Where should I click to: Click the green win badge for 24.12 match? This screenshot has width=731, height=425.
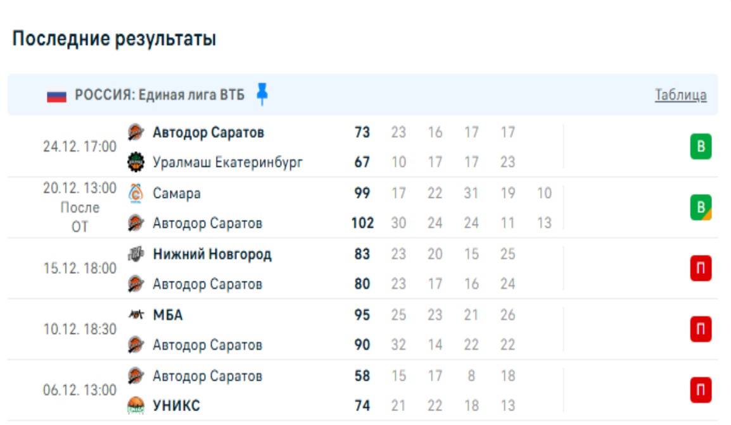click(701, 147)
